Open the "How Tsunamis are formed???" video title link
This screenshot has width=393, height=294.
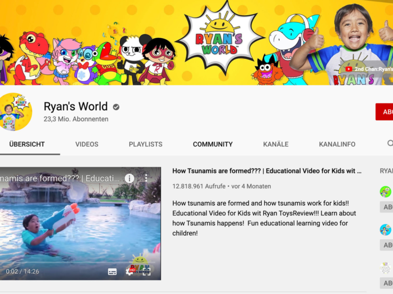[x=267, y=171]
